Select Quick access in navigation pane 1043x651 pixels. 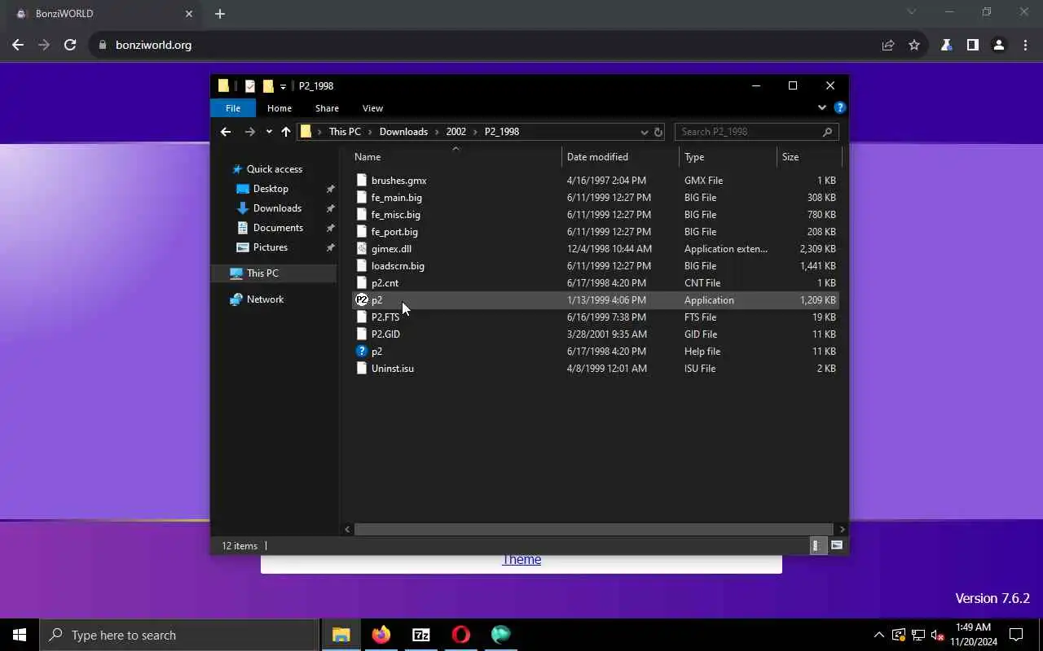click(274, 169)
